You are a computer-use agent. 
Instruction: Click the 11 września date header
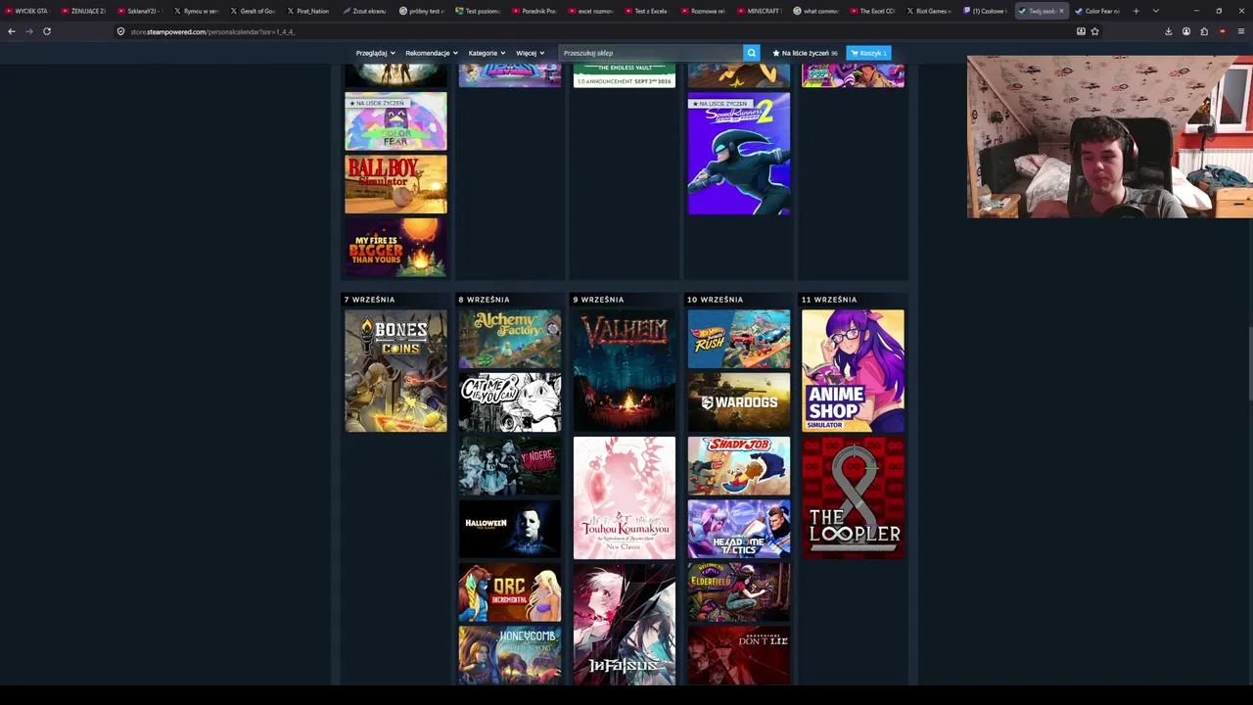(830, 300)
